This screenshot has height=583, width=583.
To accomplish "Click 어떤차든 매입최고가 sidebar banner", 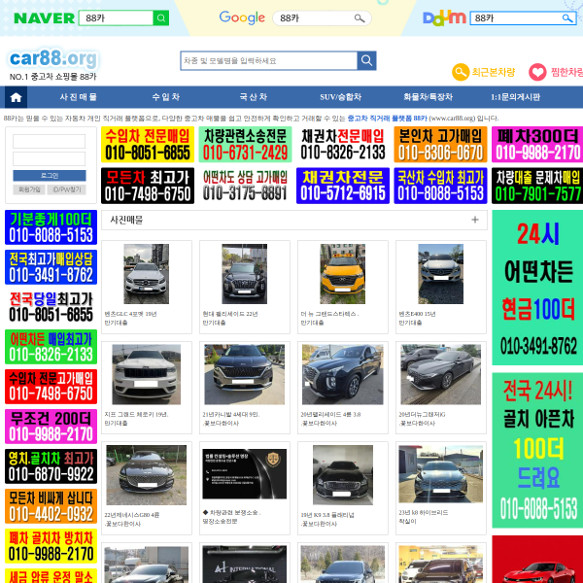I will tap(51, 347).
